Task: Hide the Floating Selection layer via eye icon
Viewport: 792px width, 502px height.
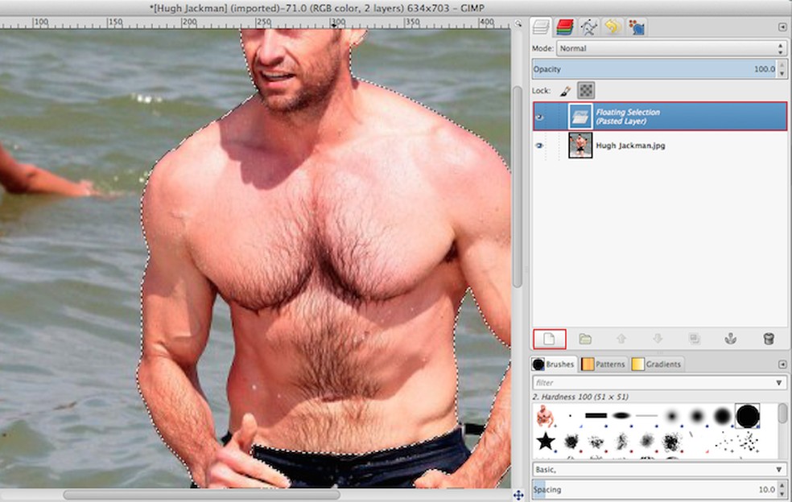Action: [x=539, y=117]
